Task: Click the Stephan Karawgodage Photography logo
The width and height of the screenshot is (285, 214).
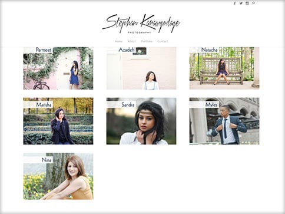Action: pyautogui.click(x=141, y=24)
